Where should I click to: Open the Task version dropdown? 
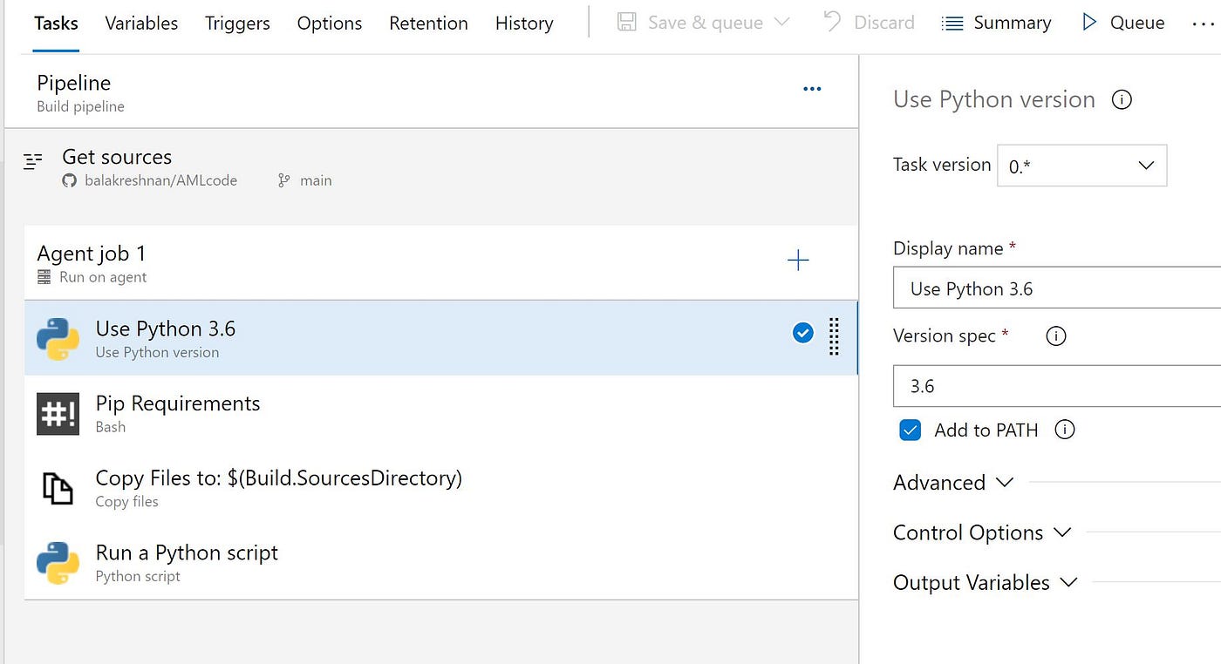tap(1081, 166)
